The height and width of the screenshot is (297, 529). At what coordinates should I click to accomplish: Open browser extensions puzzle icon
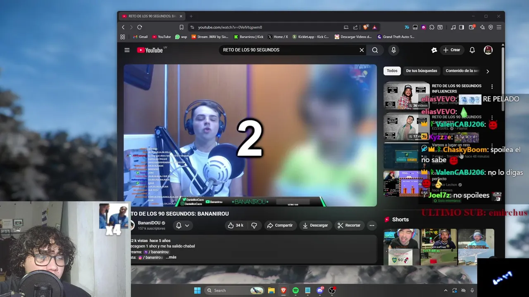pos(432,27)
